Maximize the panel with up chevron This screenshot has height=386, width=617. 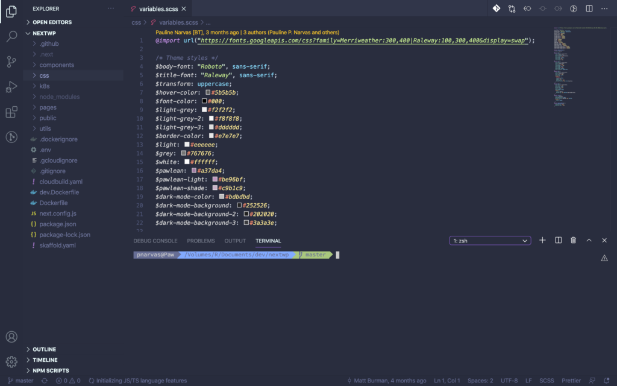click(589, 240)
